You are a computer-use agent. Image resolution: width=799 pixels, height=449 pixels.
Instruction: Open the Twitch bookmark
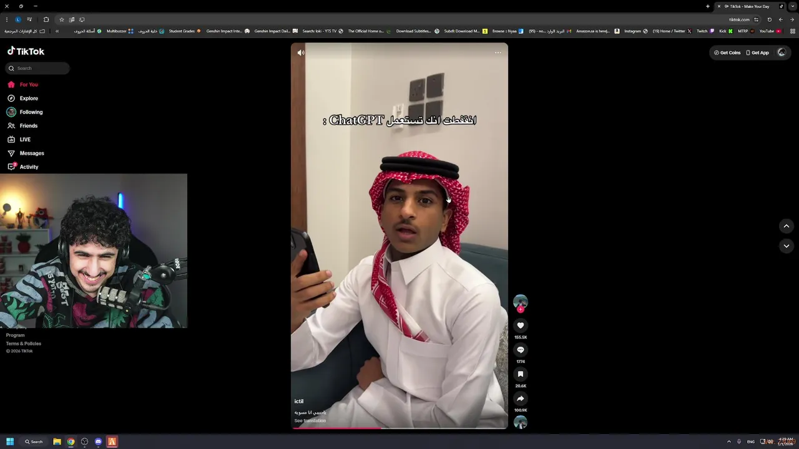click(x=705, y=31)
